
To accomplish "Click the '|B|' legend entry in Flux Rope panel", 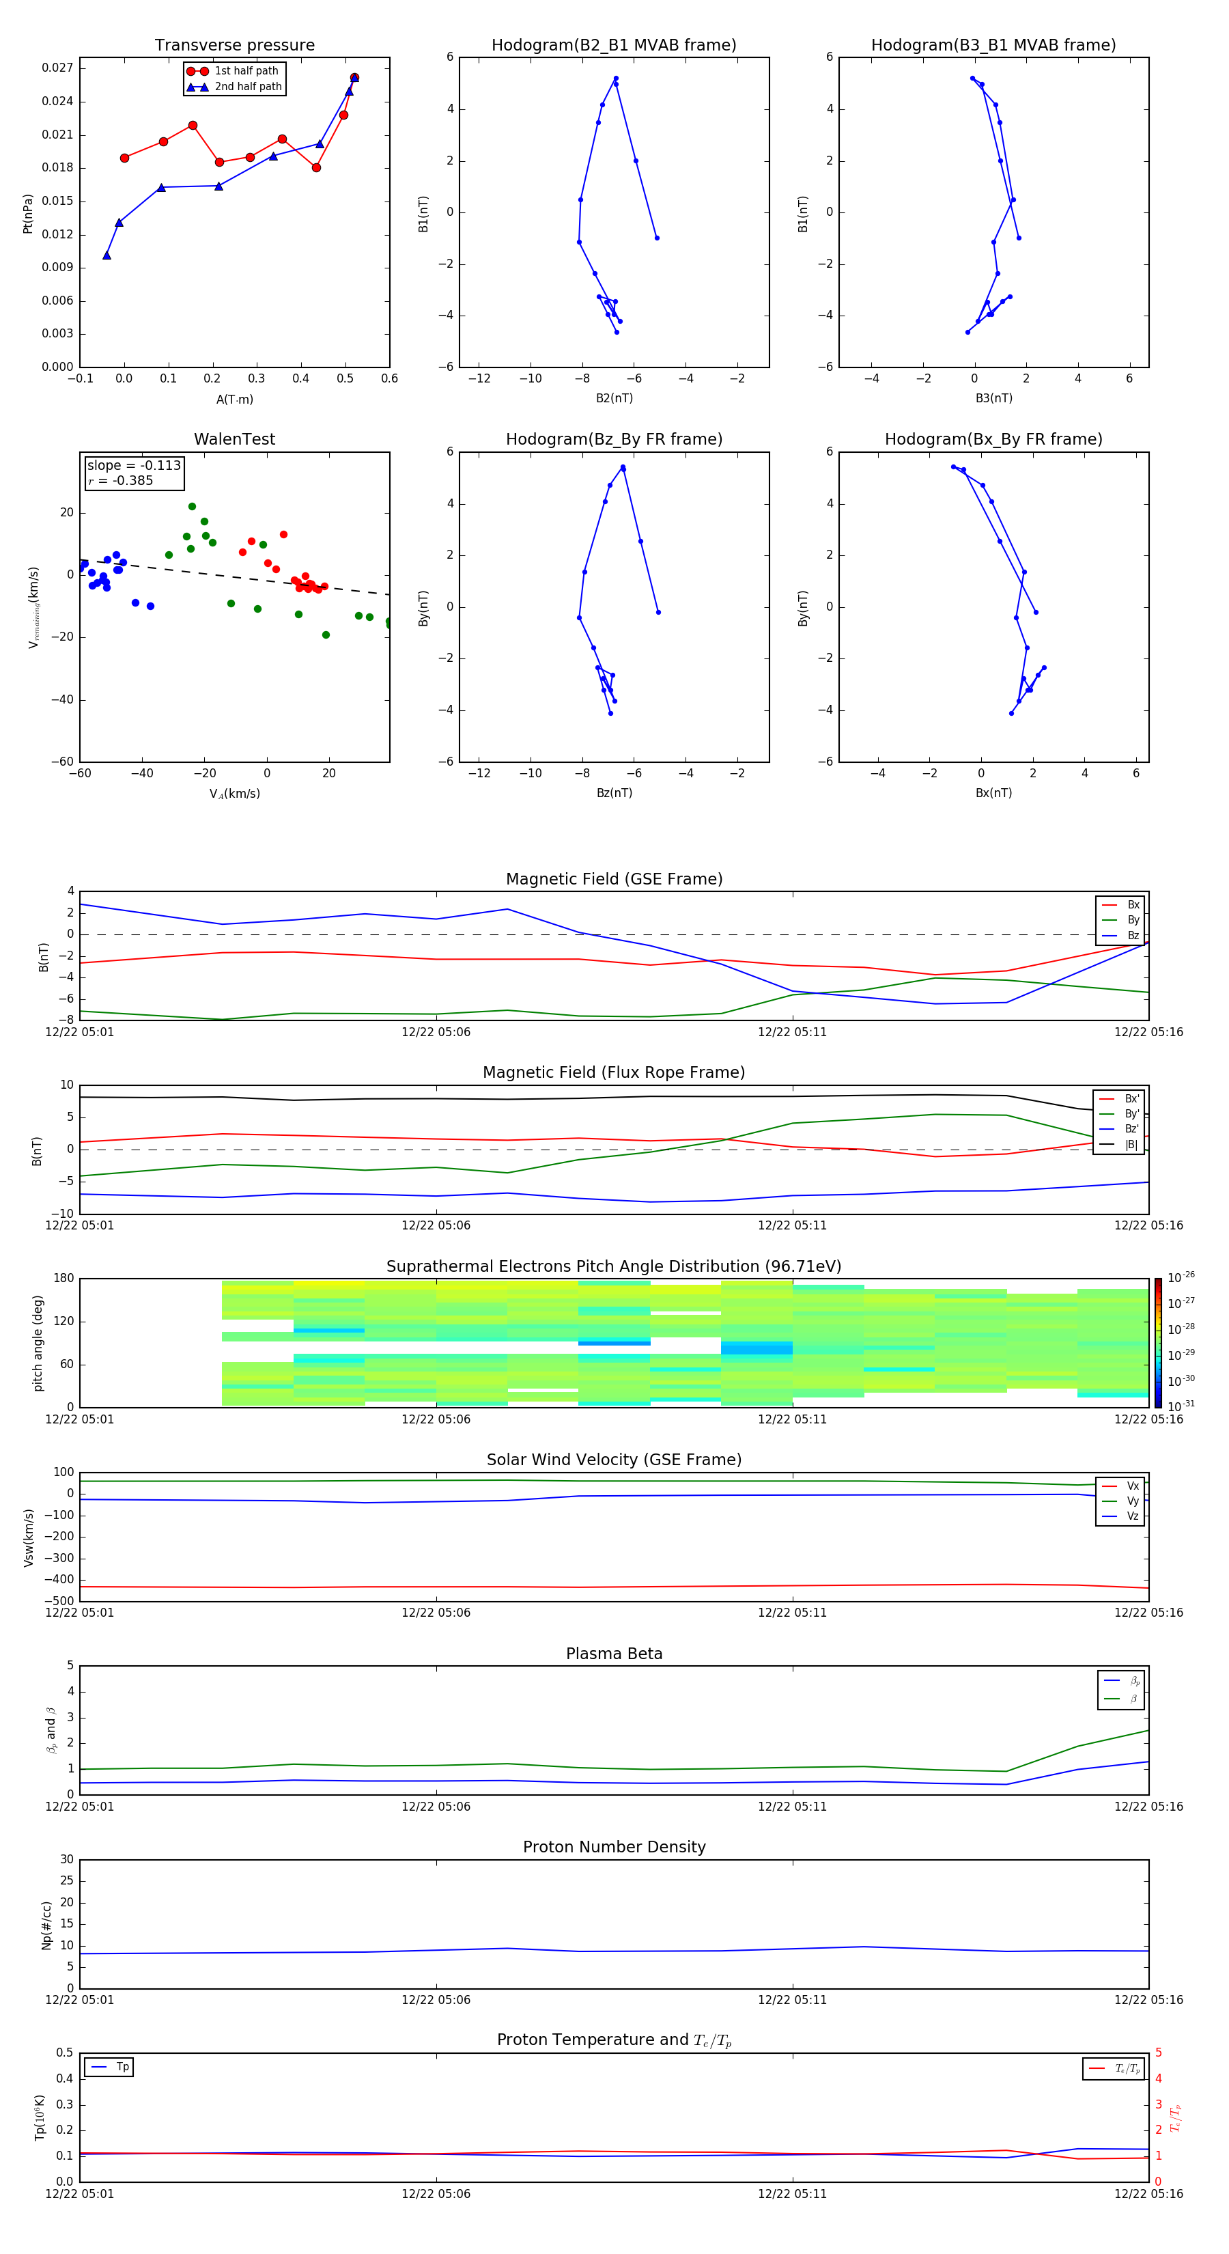I will point(1119,1145).
